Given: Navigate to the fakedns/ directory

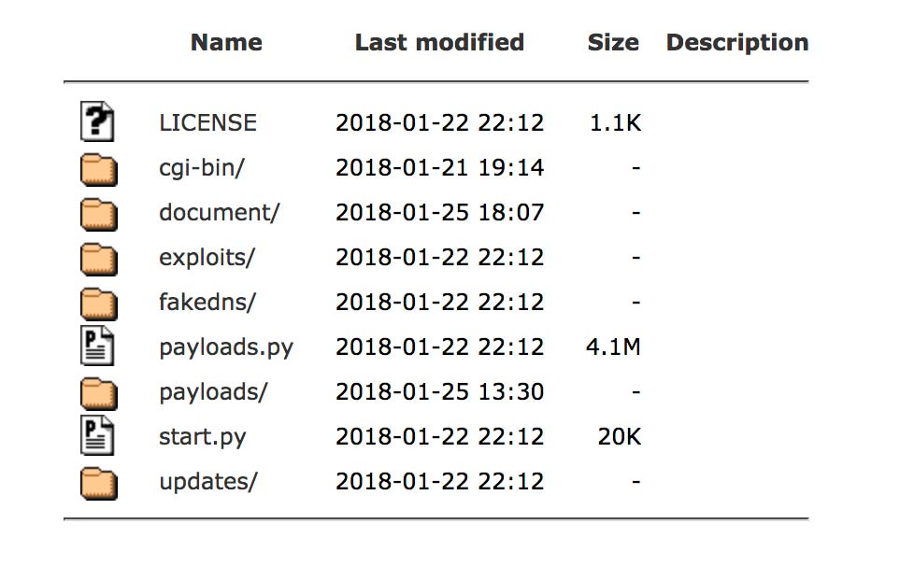Looking at the screenshot, I should point(207,303).
